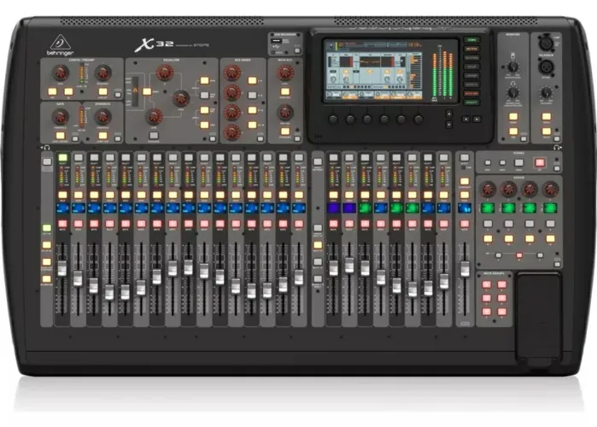Open the EFFECTS screen button
This screenshot has width=597, height=427.
pos(471,85)
